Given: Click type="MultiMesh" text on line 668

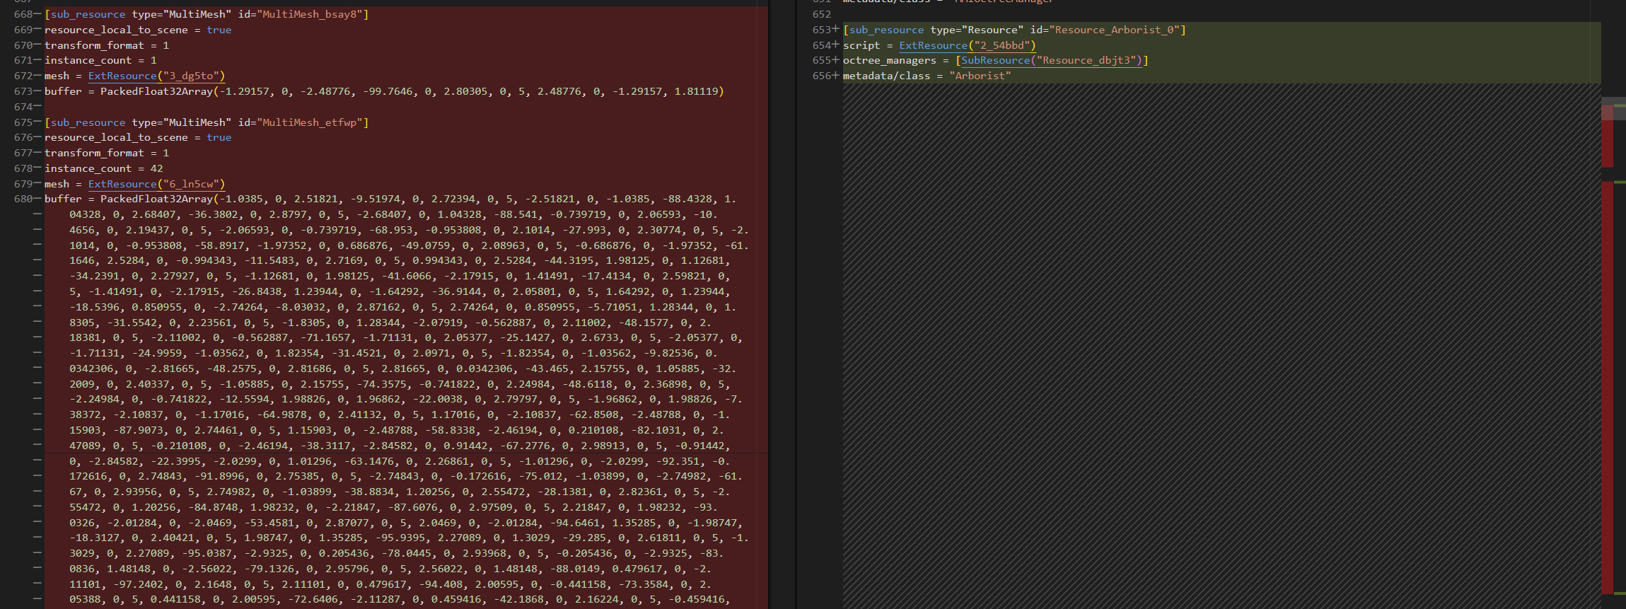Looking at the screenshot, I should [182, 14].
